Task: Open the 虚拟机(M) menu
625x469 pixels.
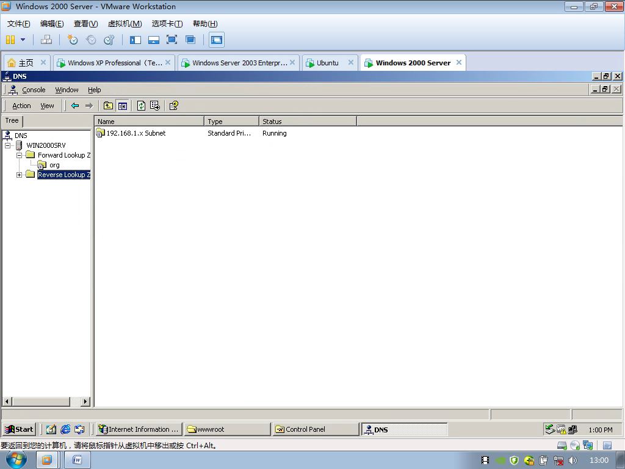Action: 125,24
